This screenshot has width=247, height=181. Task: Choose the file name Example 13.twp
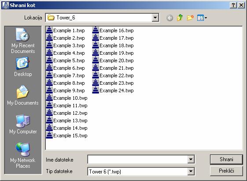[70, 121]
